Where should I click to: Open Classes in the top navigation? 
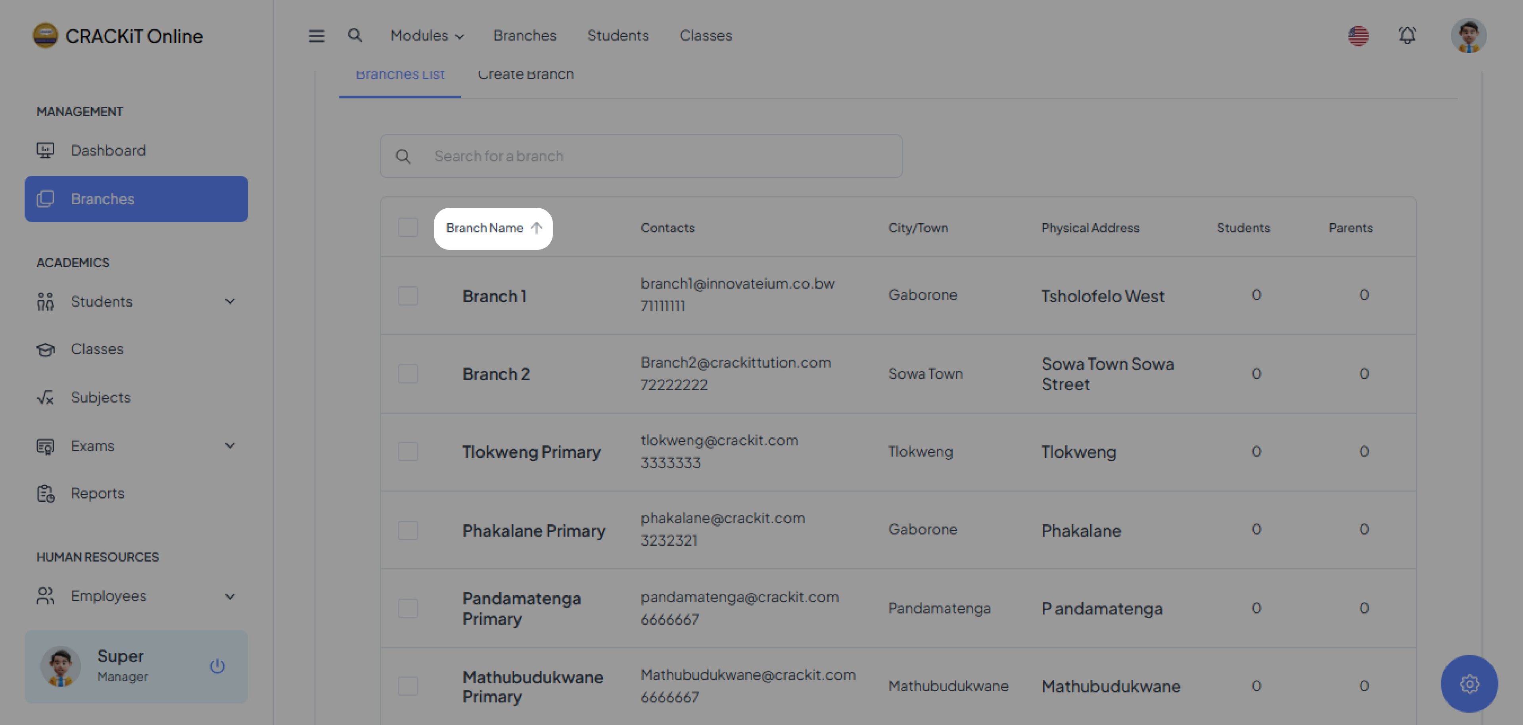(705, 35)
